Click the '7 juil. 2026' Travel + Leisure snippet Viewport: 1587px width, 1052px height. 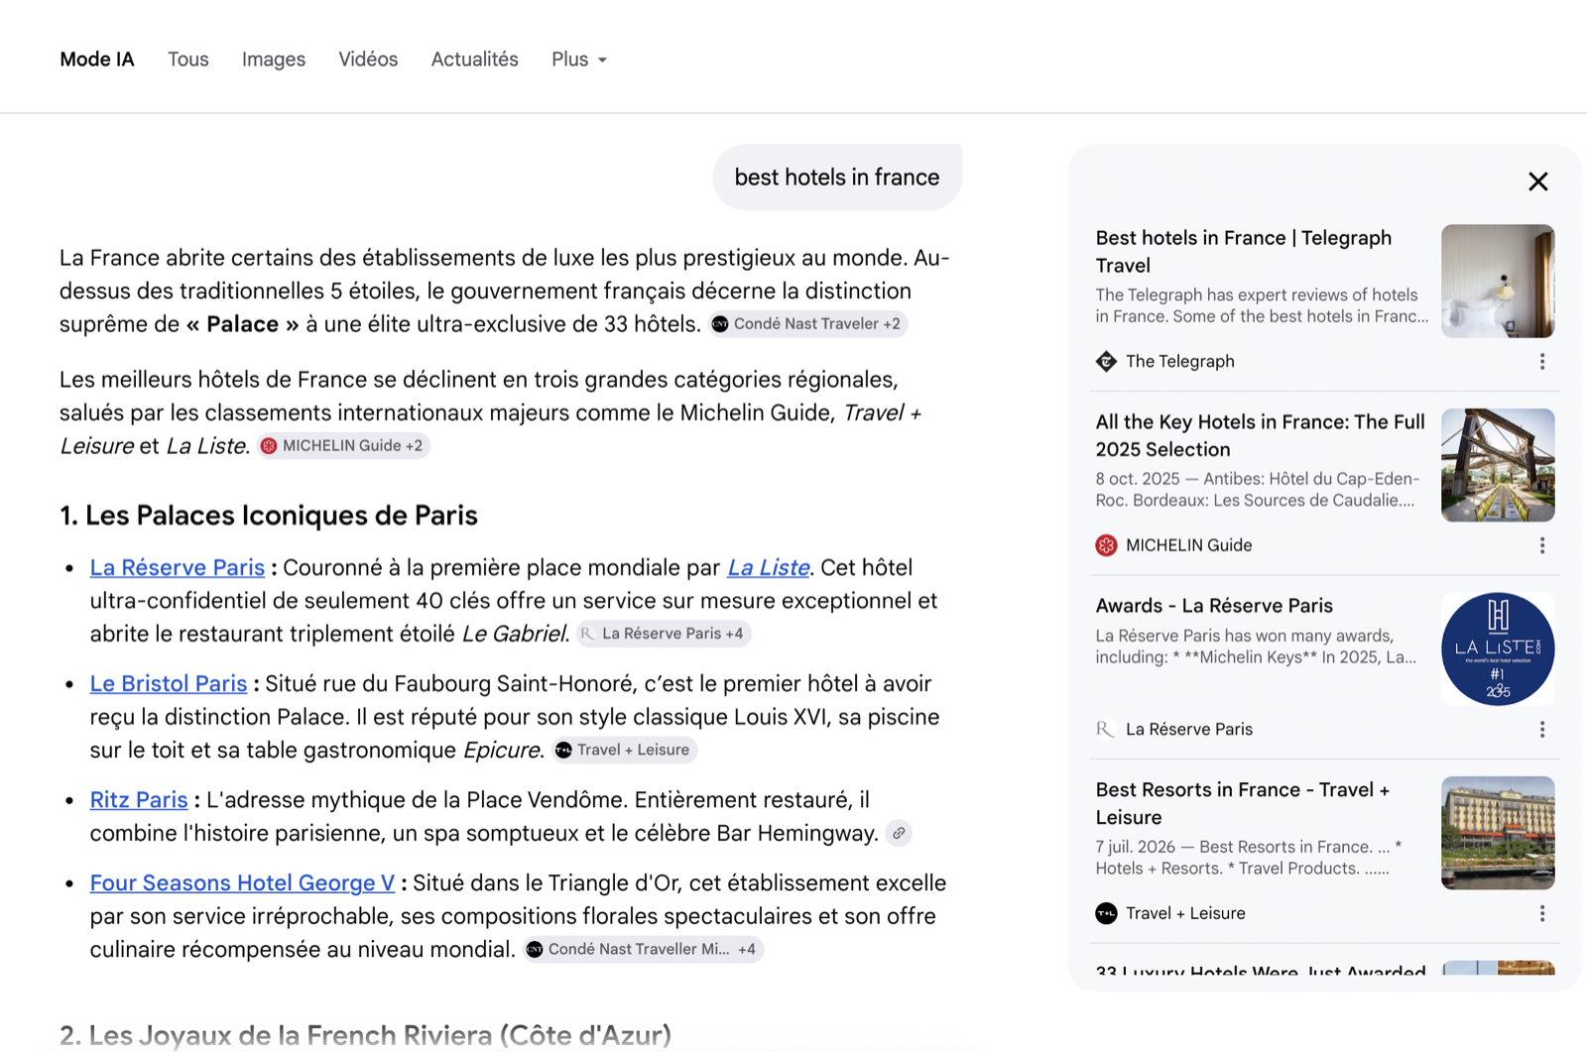point(1249,858)
